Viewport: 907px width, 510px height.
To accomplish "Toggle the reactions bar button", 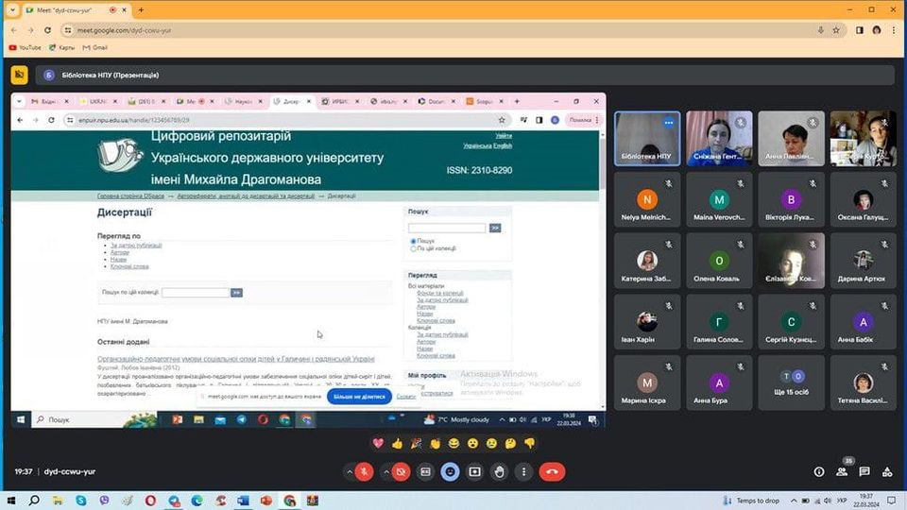I will coord(450,472).
